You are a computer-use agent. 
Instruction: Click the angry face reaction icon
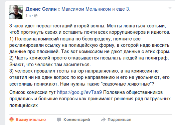[x=11, y=120]
